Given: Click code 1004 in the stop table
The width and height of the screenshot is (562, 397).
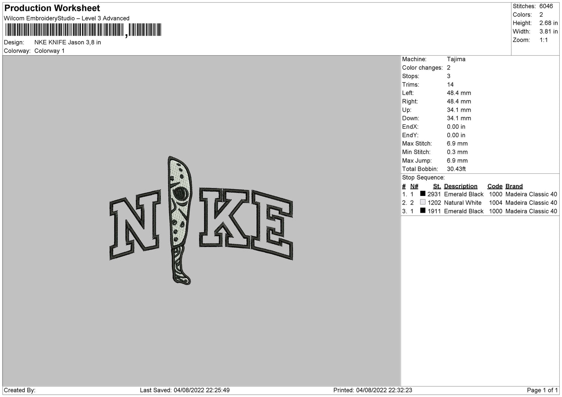Looking at the screenshot, I should pos(496,203).
